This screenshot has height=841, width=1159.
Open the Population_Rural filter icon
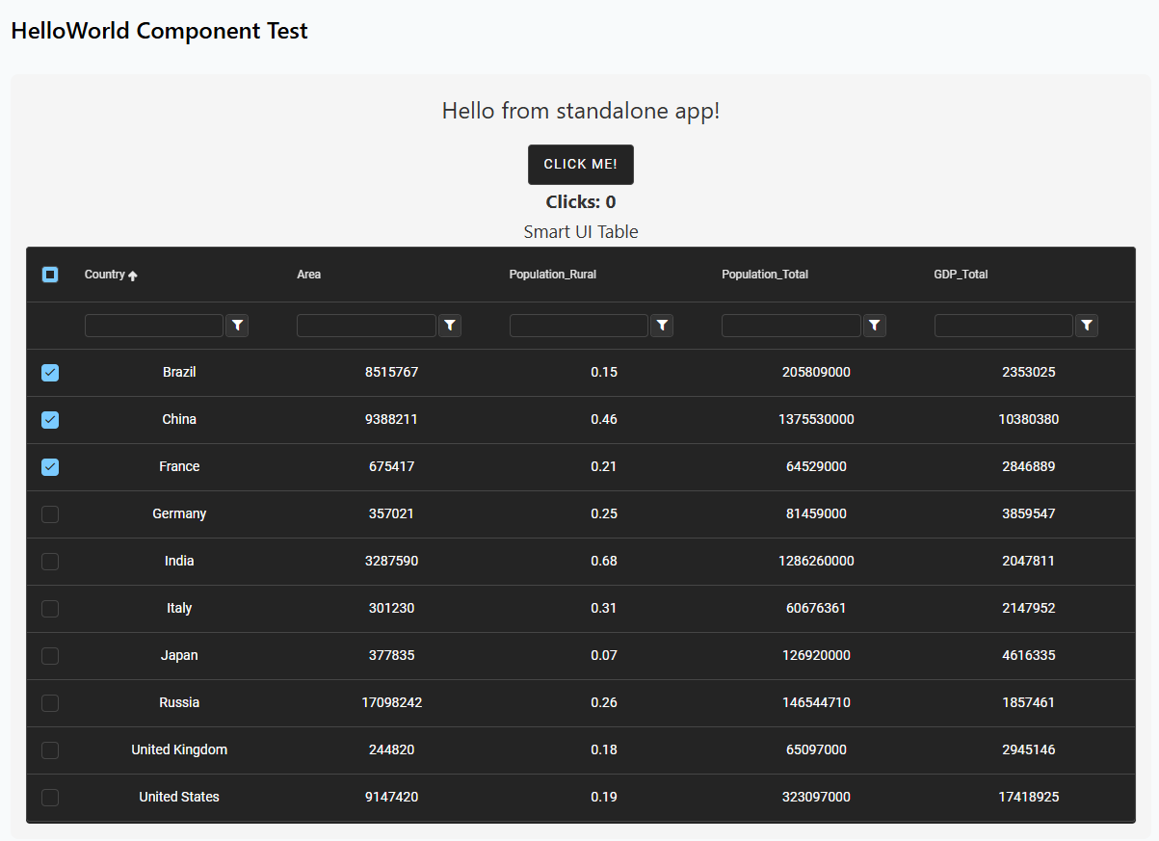[x=662, y=326]
